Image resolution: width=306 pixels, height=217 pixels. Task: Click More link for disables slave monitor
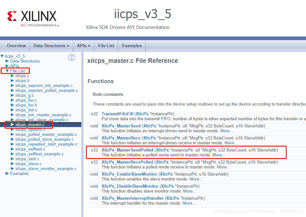(x=189, y=191)
